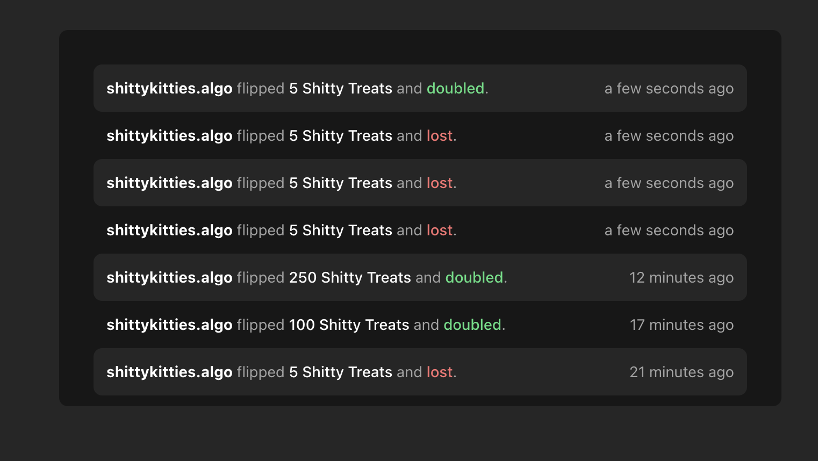Select the "17 minutes ago" timestamp
The image size is (818, 461).
coord(681,325)
